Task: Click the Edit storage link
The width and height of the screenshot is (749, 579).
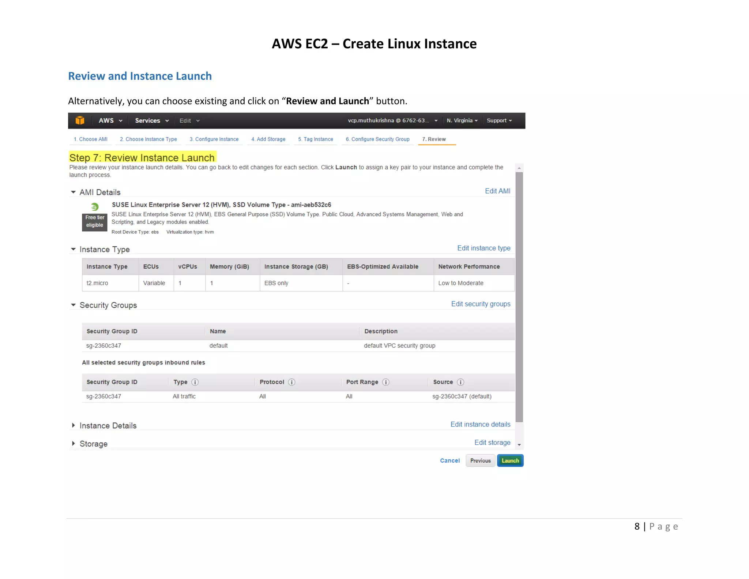Action: pyautogui.click(x=492, y=442)
